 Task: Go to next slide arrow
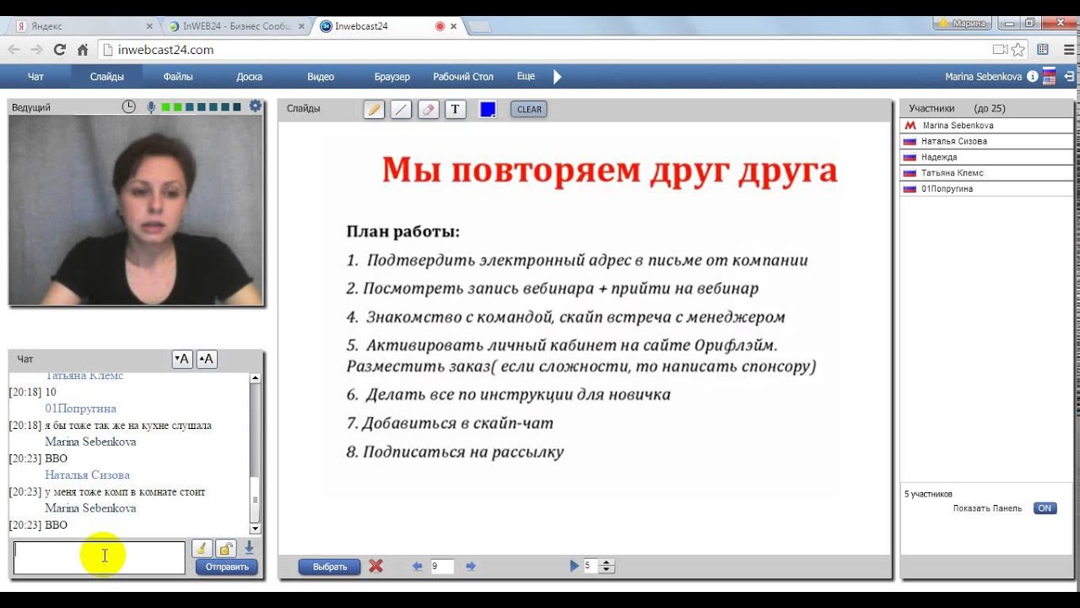pos(471,567)
